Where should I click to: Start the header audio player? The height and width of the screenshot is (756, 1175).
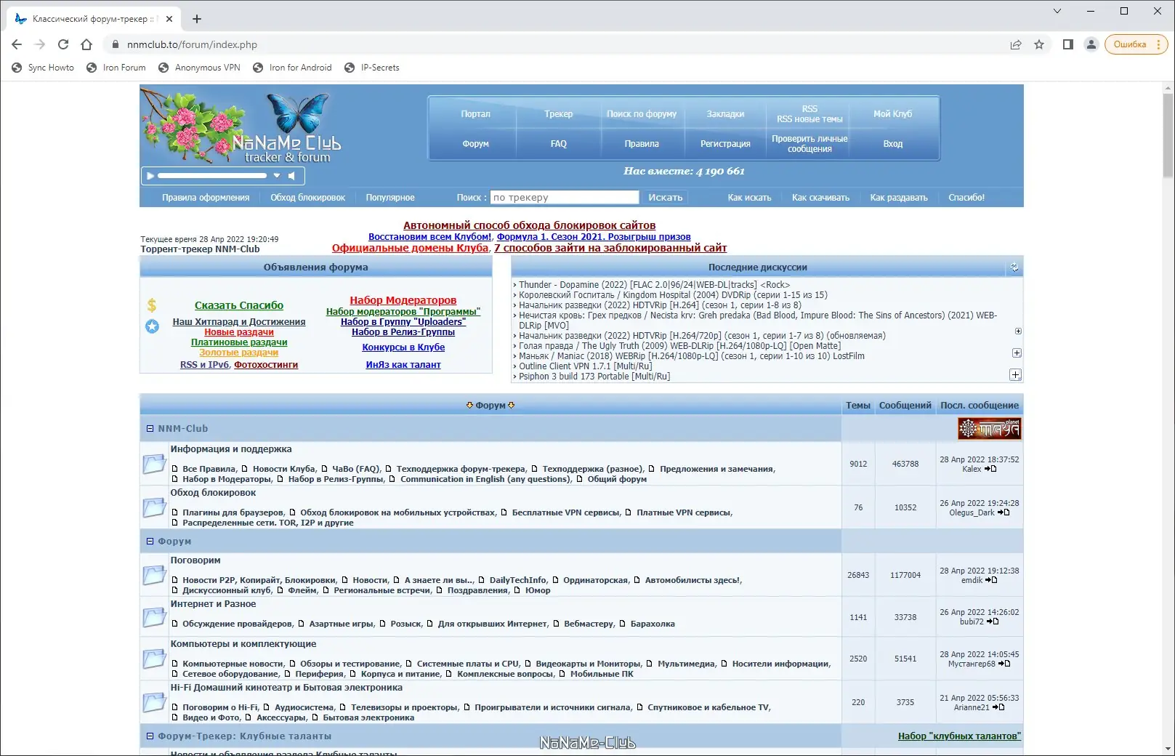[150, 175]
